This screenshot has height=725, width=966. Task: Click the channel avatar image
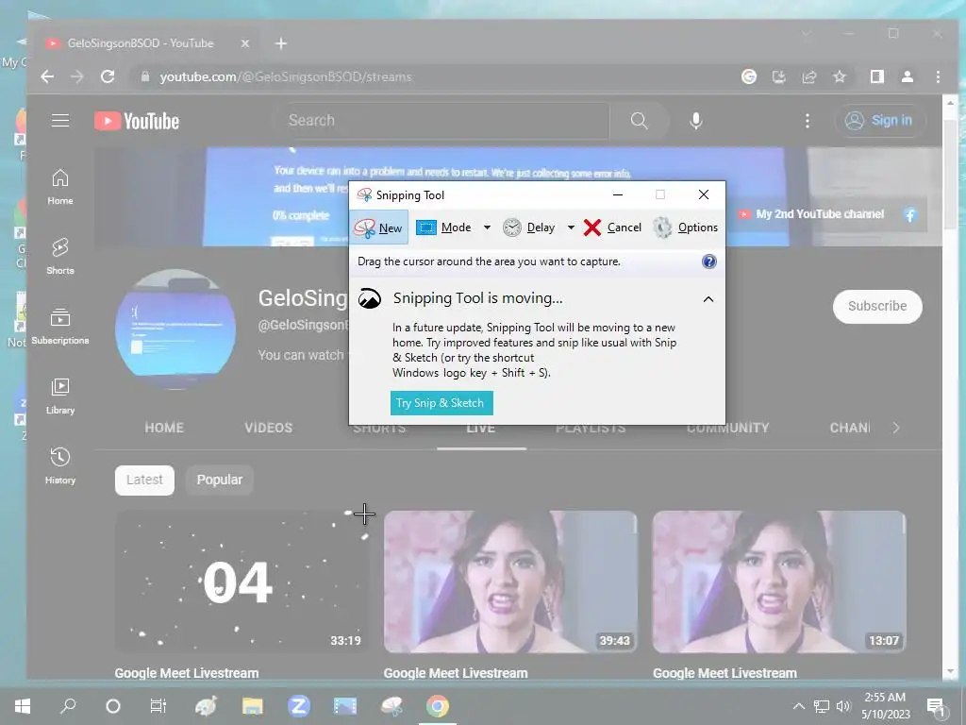tap(175, 329)
